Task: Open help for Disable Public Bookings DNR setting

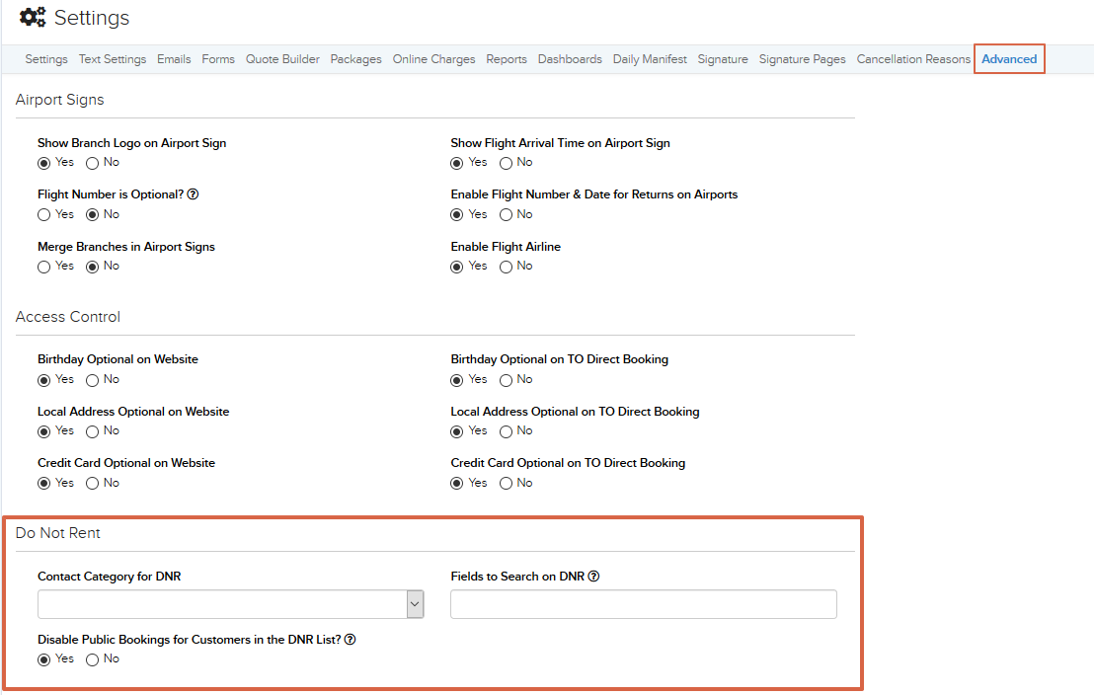Action: 349,639
